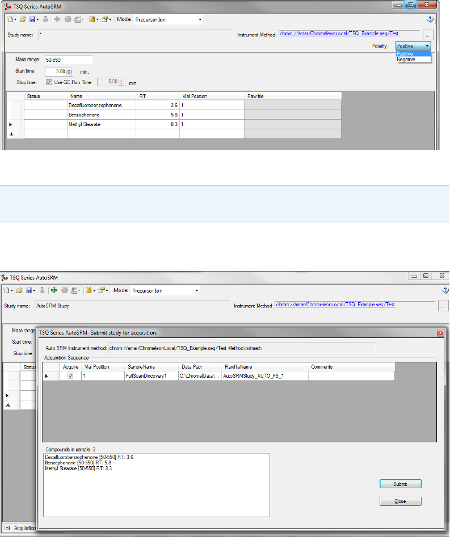Expand New study arrow in Polarity window
This screenshot has height=537, width=450.
(x=15, y=20)
